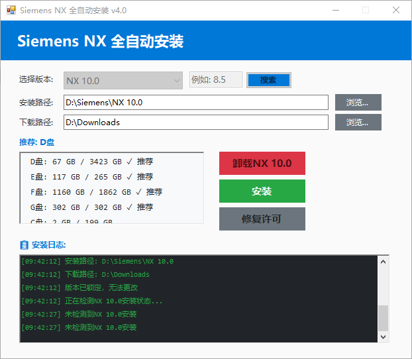Click the clipboard icon beside 安装日志
Screen dimensions: 412x359
coord(24,245)
